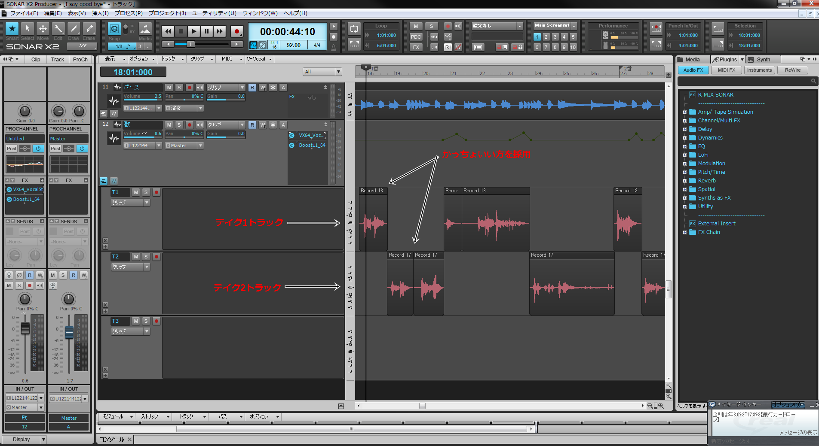Expand the Dynamics plugin folder
819x446 pixels.
point(684,138)
